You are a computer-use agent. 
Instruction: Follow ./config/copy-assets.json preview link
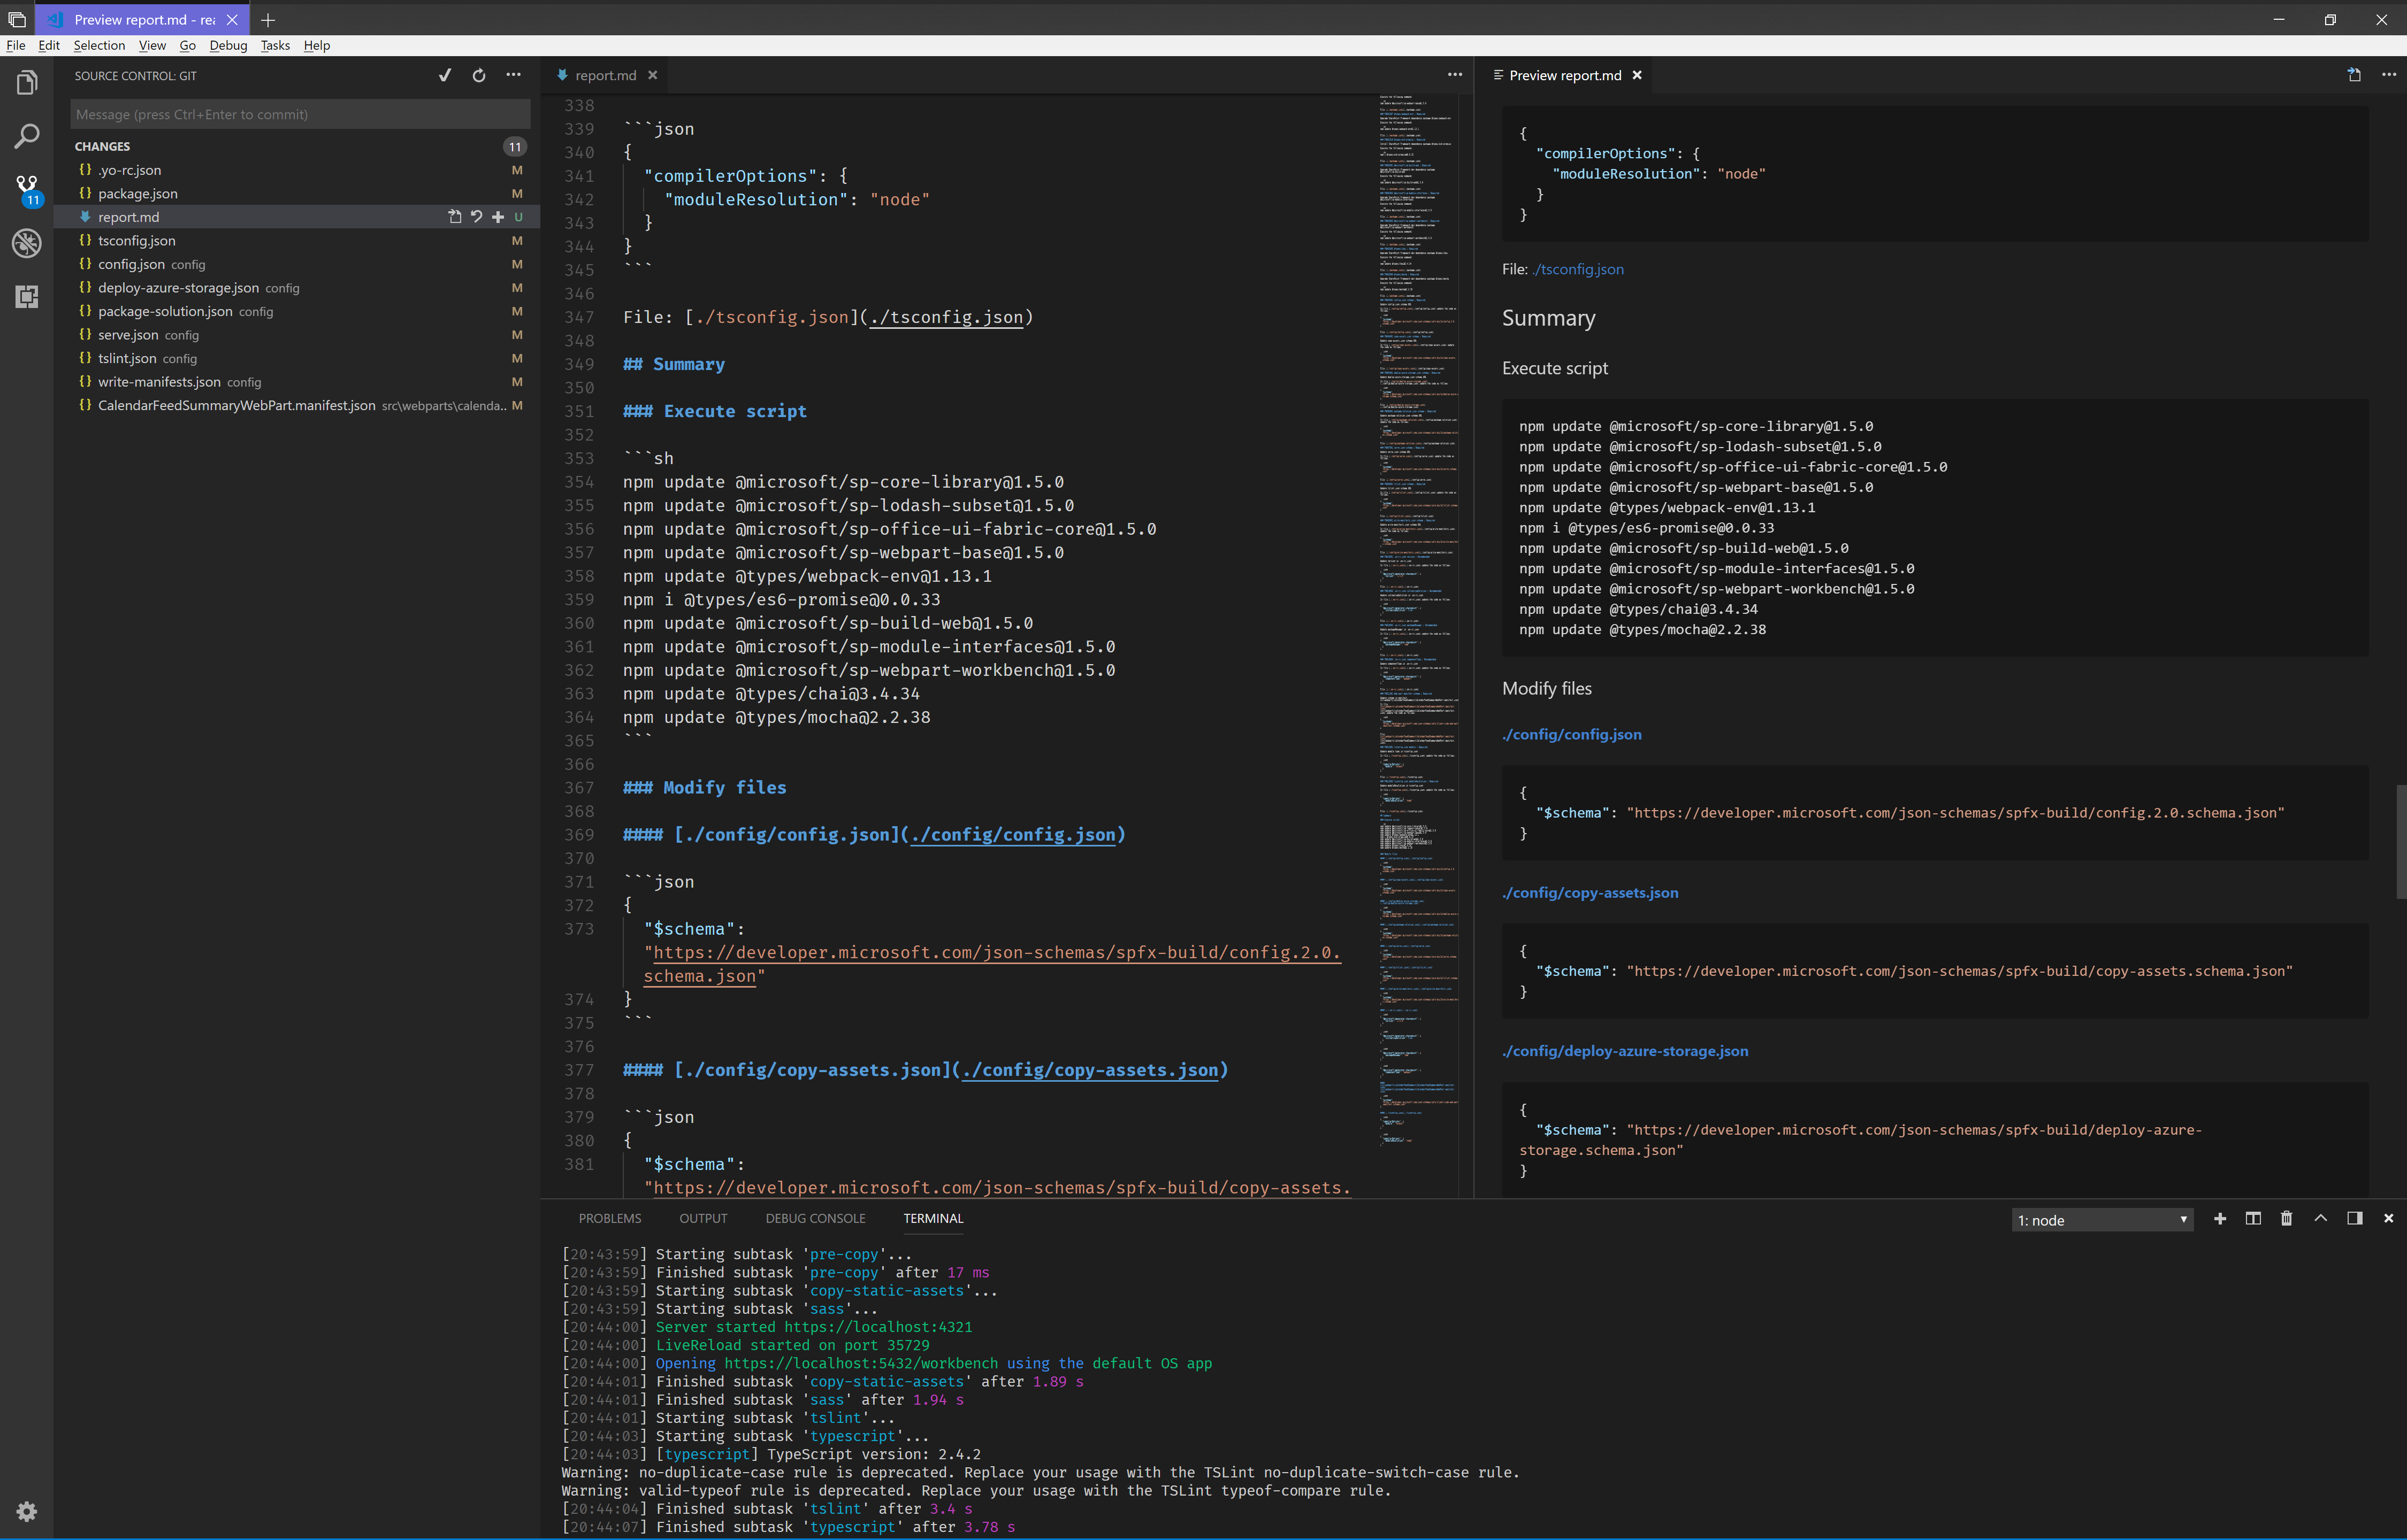[x=1590, y=892]
